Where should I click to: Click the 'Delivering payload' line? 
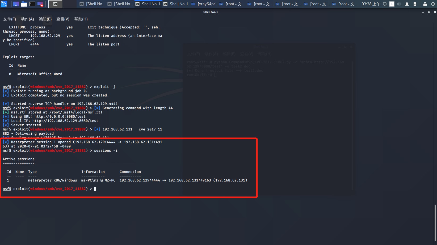(35, 133)
